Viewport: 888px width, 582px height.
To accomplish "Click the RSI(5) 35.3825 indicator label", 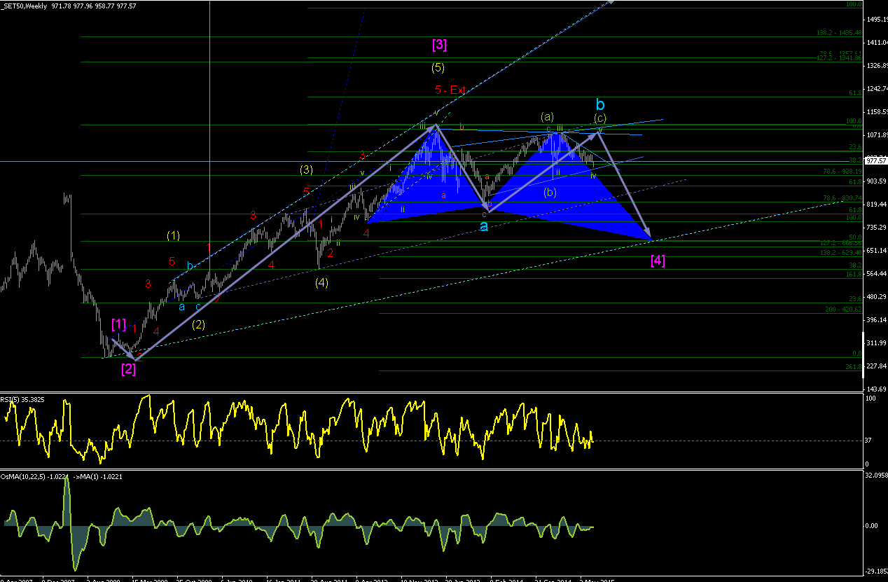I will (23, 400).
